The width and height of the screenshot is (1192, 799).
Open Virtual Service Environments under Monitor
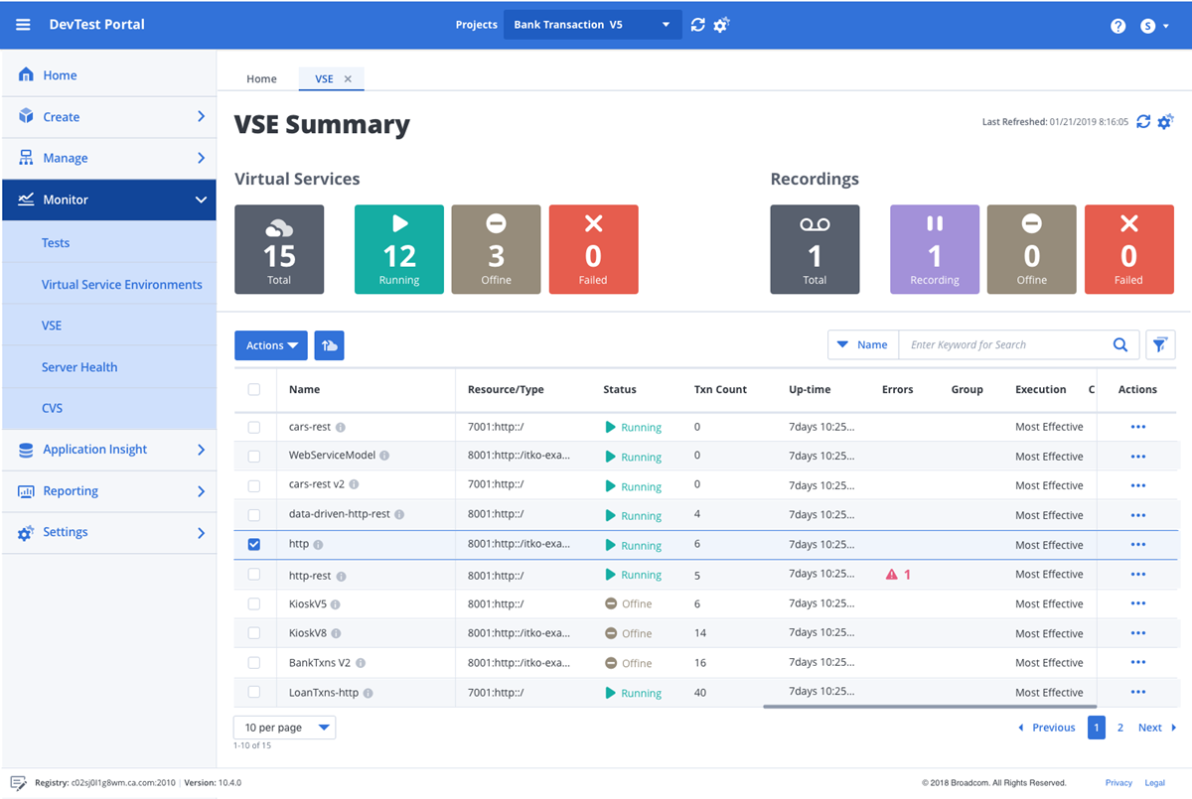click(x=109, y=285)
